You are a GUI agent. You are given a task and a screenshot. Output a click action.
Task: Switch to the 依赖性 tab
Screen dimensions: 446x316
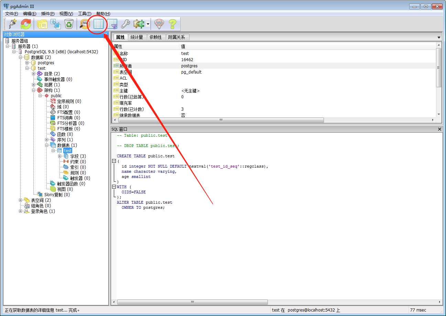(x=156, y=37)
